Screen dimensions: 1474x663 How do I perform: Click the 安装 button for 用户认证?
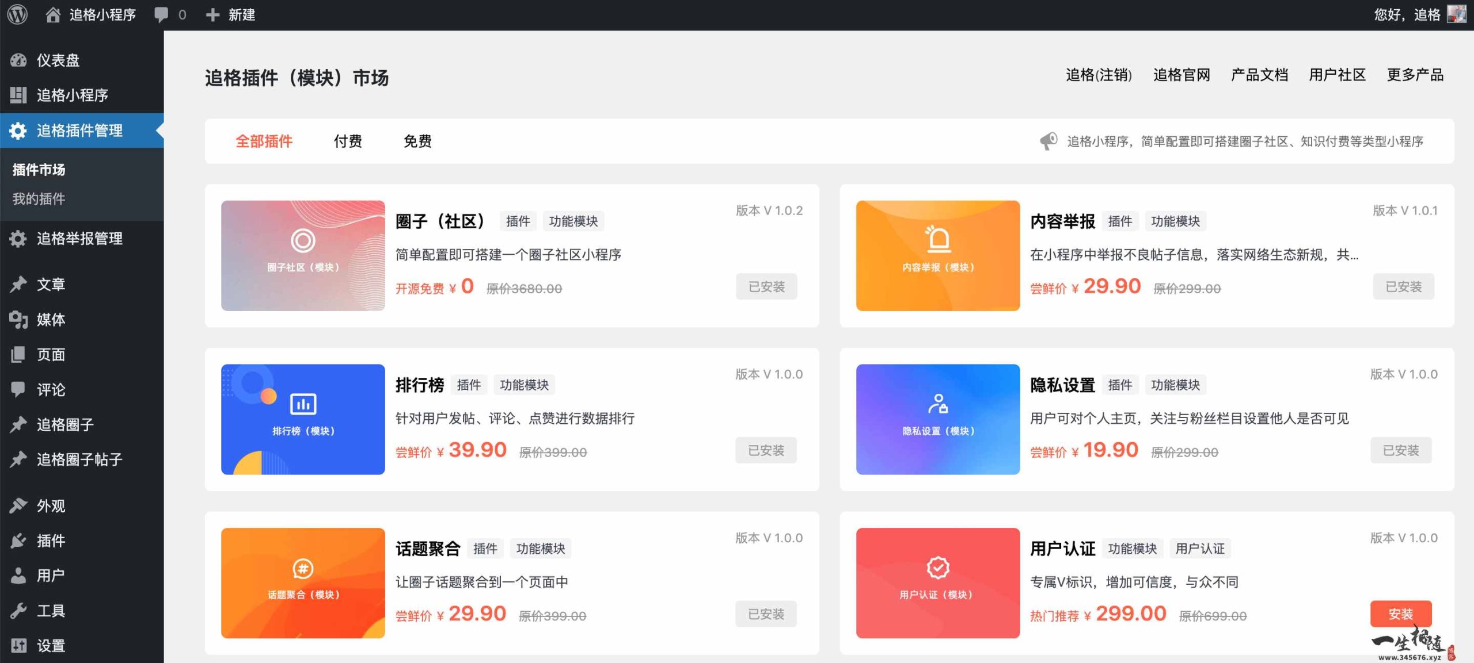click(x=1400, y=614)
